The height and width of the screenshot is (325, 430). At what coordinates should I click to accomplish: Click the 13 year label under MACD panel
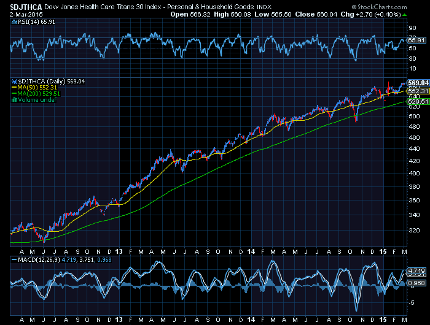tap(119, 320)
